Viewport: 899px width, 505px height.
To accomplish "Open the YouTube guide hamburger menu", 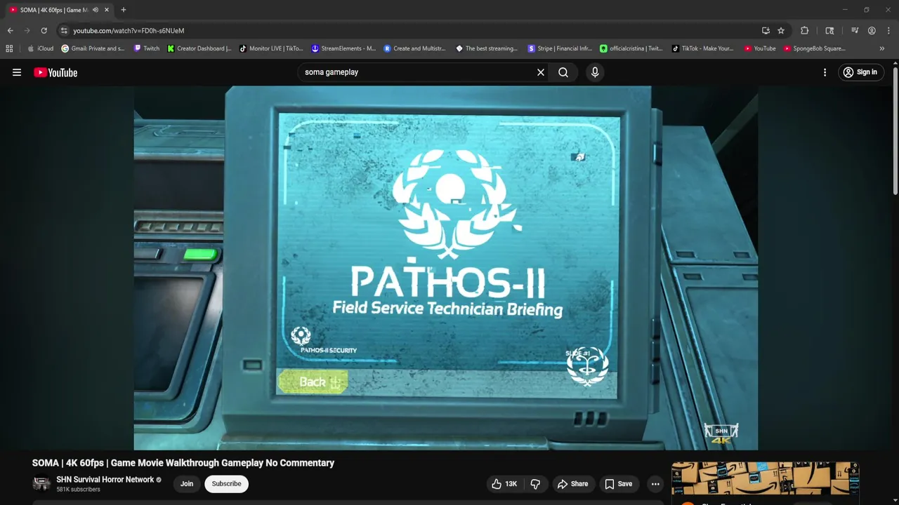I will pos(17,72).
